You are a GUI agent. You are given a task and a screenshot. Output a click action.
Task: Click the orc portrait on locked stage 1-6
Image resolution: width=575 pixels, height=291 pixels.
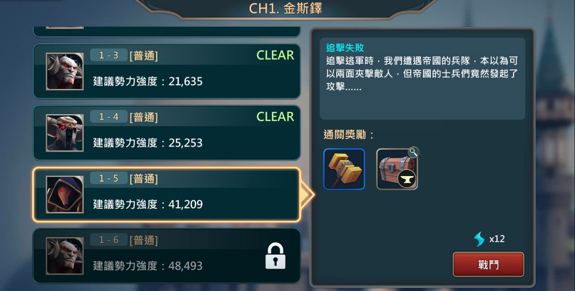[64, 256]
